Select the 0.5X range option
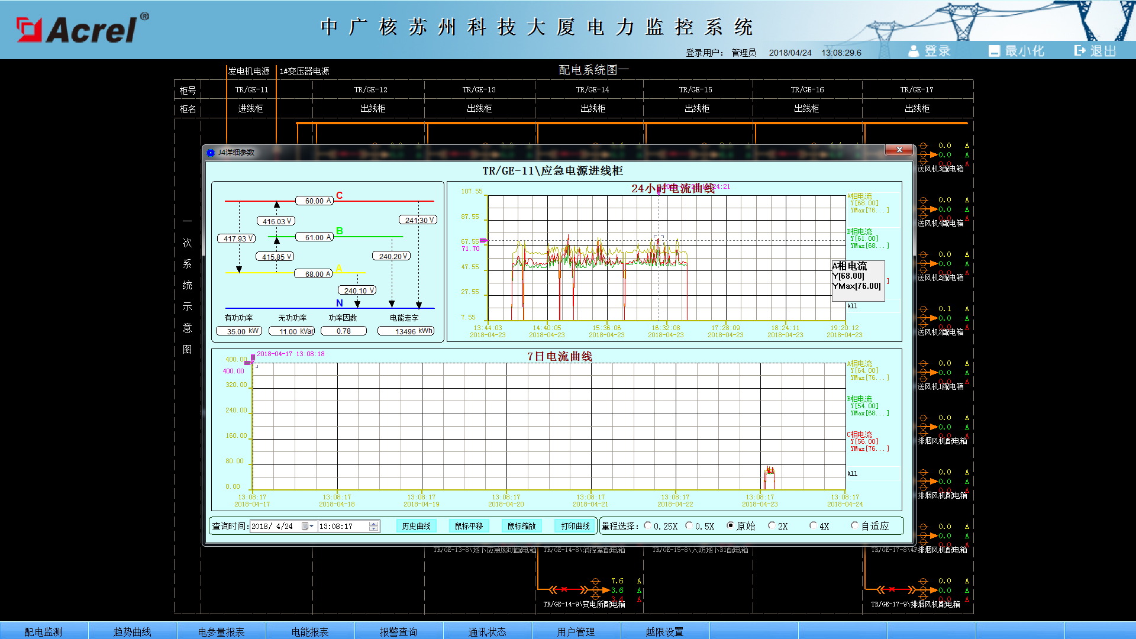This screenshot has height=639, width=1136. coord(700,526)
